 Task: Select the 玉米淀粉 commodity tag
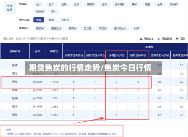(120, 4)
